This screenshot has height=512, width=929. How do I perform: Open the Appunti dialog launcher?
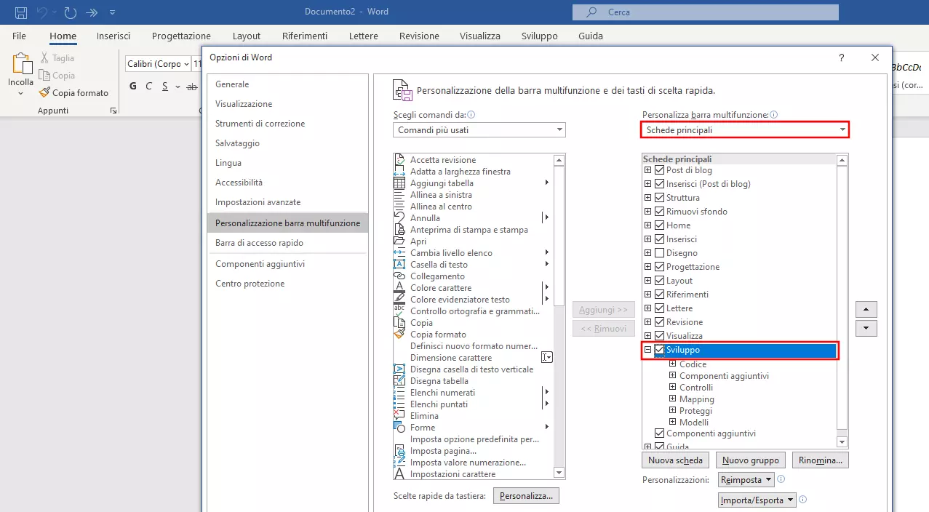(x=113, y=111)
